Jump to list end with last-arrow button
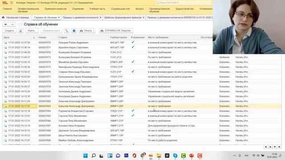This screenshot has width=285, height=160. point(279,147)
